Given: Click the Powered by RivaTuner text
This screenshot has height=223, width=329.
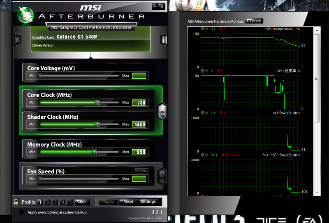Looking at the screenshot, I should tap(145, 218).
